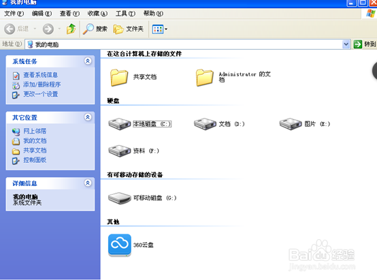Click the 本地磁盘 (C:) label
This screenshot has height=280, width=377.
click(152, 124)
